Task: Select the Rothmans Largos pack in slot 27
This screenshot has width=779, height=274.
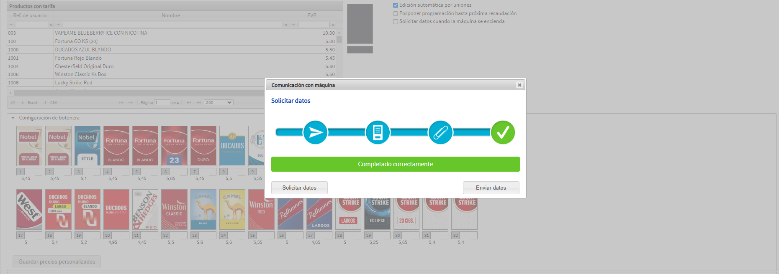Action: point(319,214)
